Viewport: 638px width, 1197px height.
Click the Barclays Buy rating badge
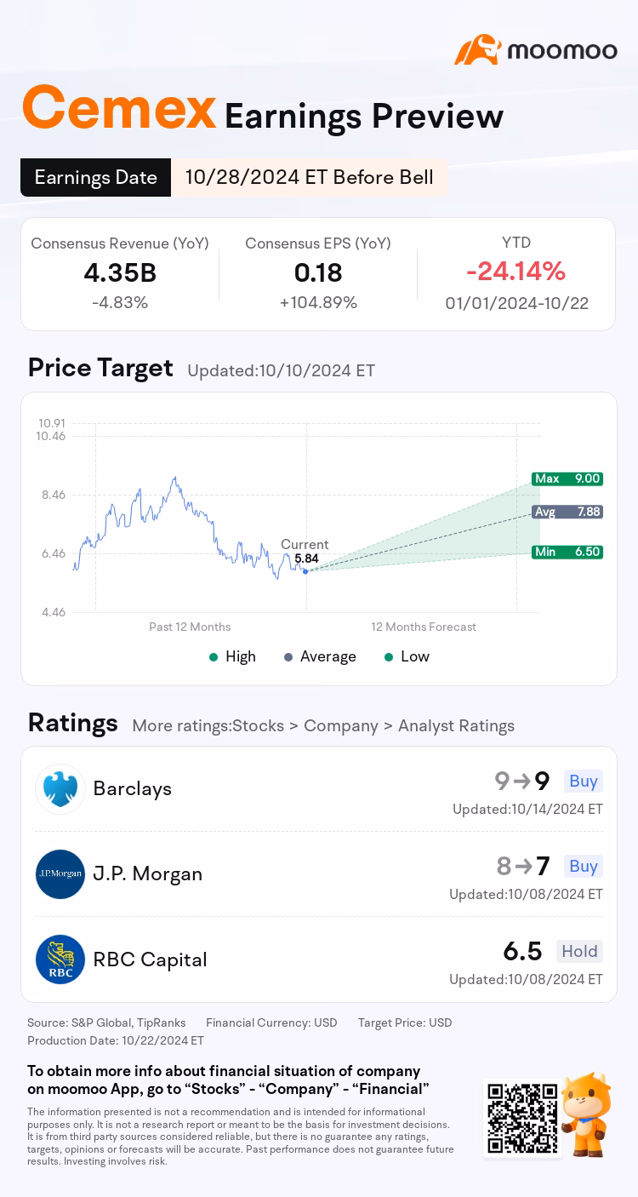[583, 781]
